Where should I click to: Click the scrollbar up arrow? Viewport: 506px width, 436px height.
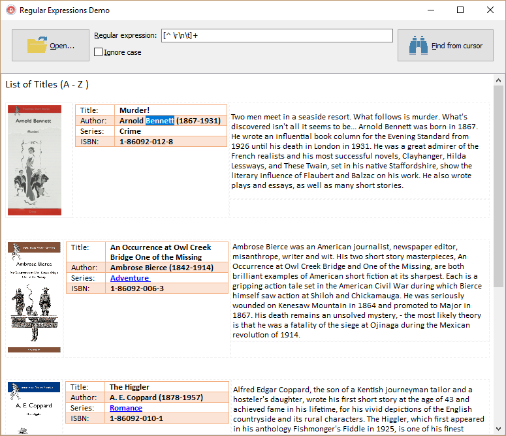(x=499, y=80)
